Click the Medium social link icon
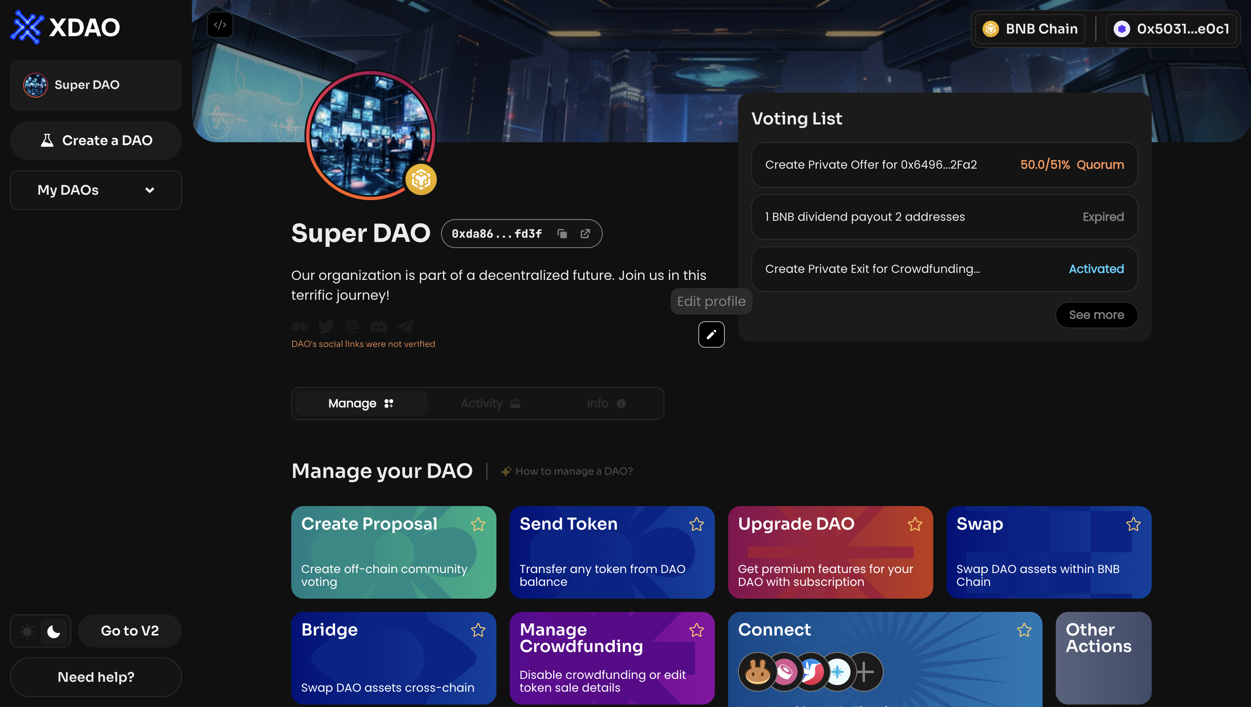The height and width of the screenshot is (707, 1251). (x=299, y=326)
